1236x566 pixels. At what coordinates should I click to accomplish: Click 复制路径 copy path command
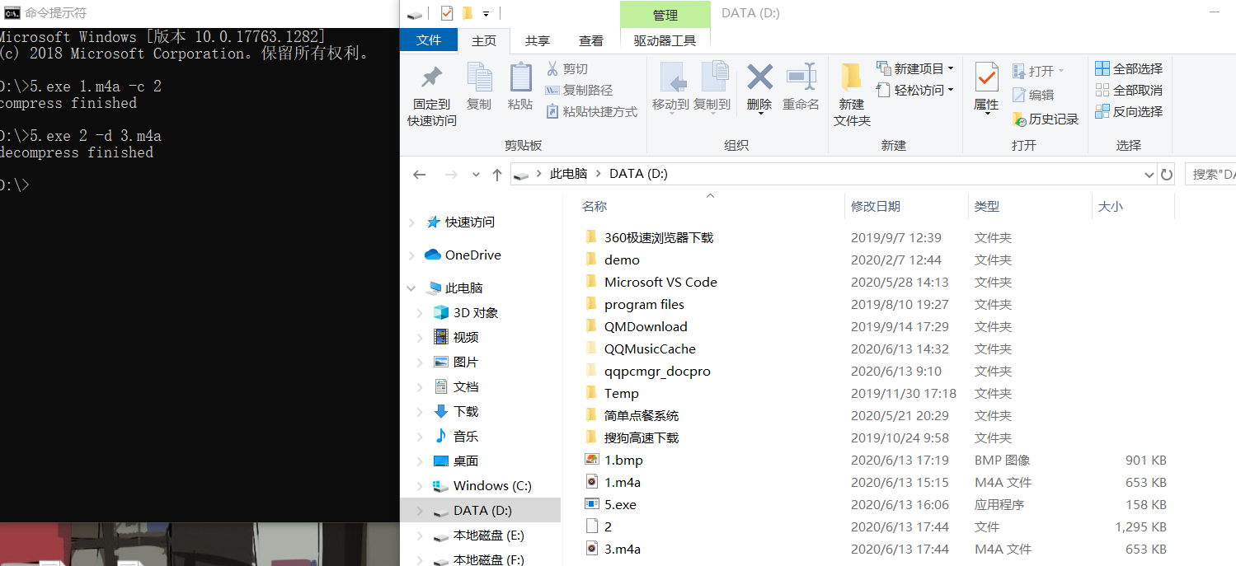click(580, 91)
